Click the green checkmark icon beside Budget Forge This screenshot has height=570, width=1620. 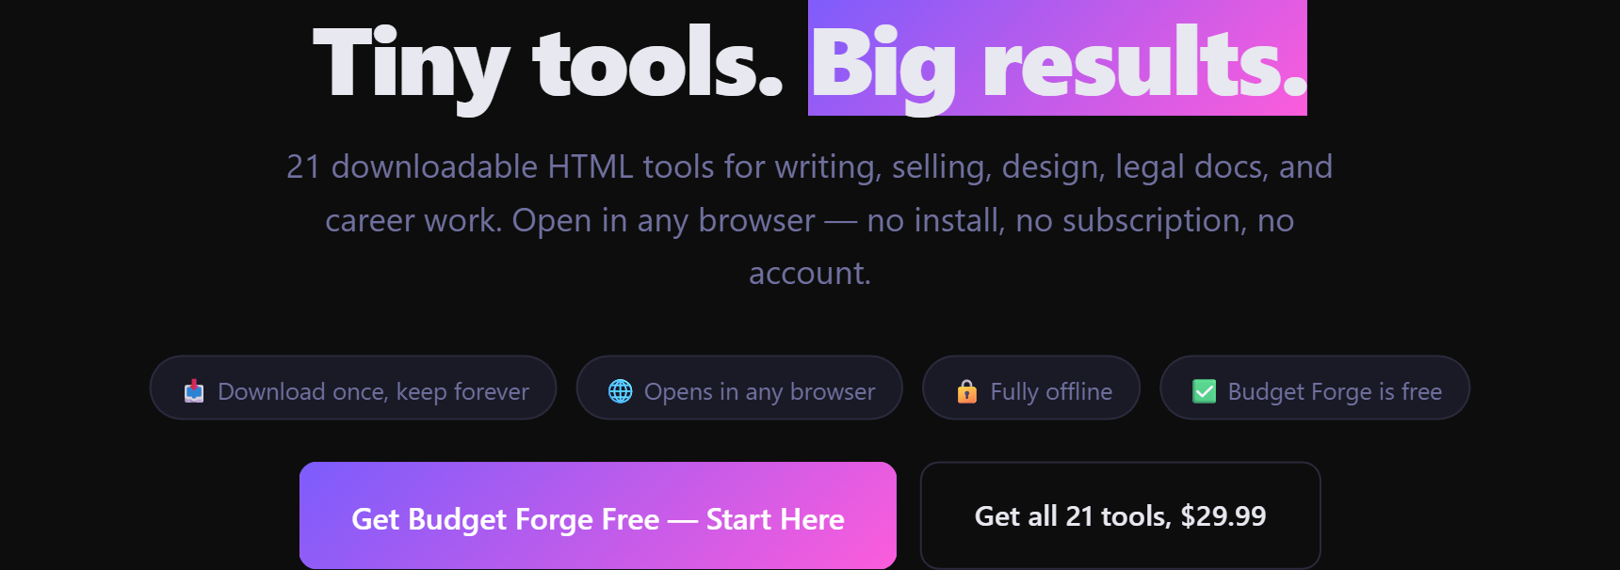pos(1205,391)
